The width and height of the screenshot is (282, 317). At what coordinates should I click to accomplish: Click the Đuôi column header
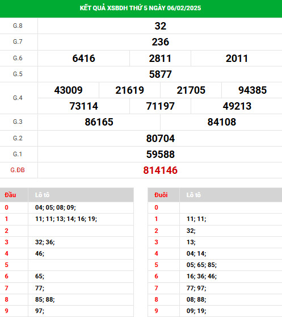tap(161, 195)
